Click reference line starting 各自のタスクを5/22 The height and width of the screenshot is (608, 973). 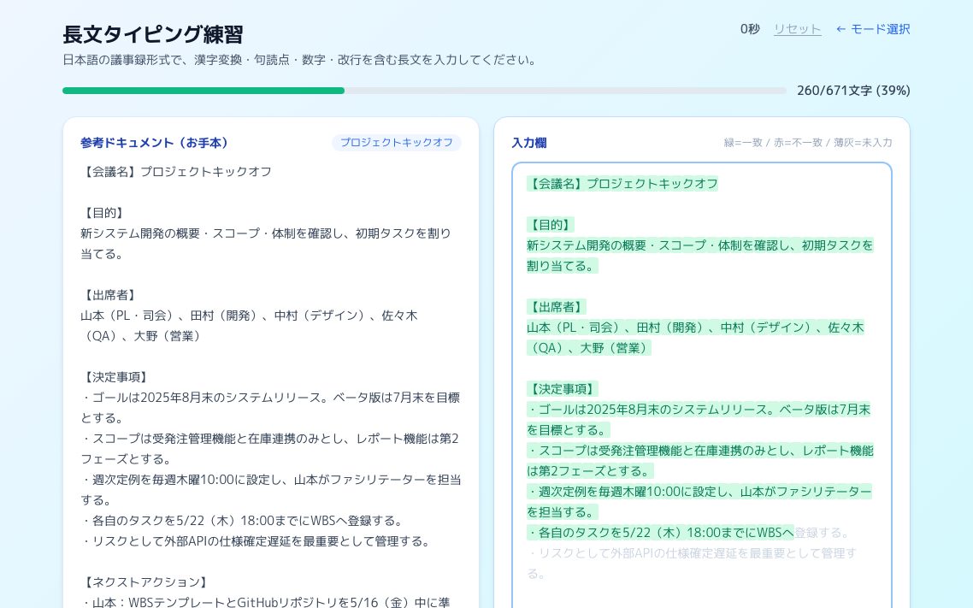(243, 521)
